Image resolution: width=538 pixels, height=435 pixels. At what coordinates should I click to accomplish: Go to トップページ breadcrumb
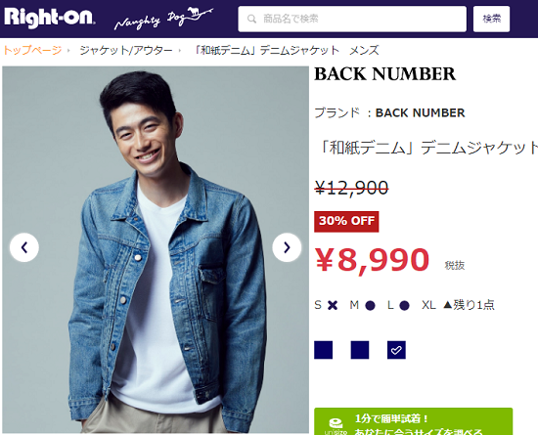coord(32,51)
